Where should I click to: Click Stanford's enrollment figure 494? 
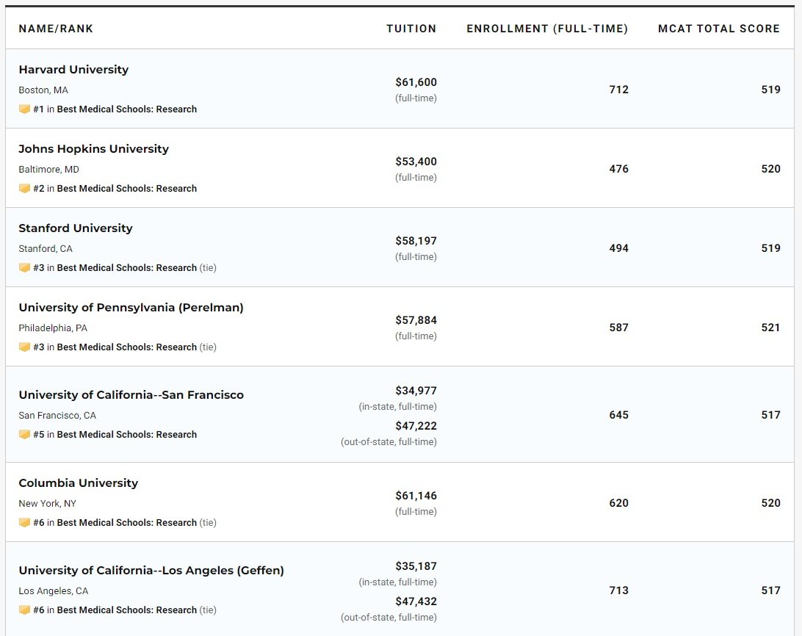tap(618, 248)
